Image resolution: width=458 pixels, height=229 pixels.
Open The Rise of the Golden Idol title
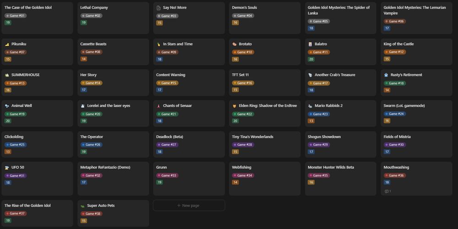(x=27, y=205)
